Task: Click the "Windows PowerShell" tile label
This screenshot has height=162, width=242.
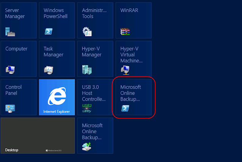Action: (x=56, y=13)
